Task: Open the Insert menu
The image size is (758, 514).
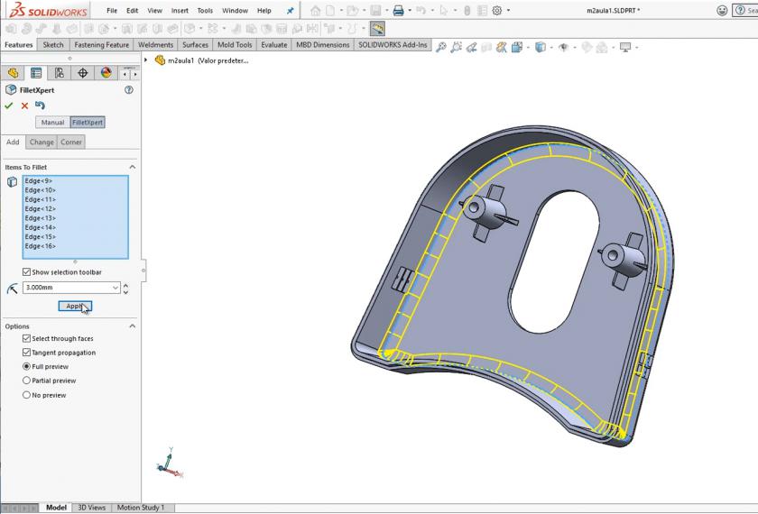Action: 180,11
